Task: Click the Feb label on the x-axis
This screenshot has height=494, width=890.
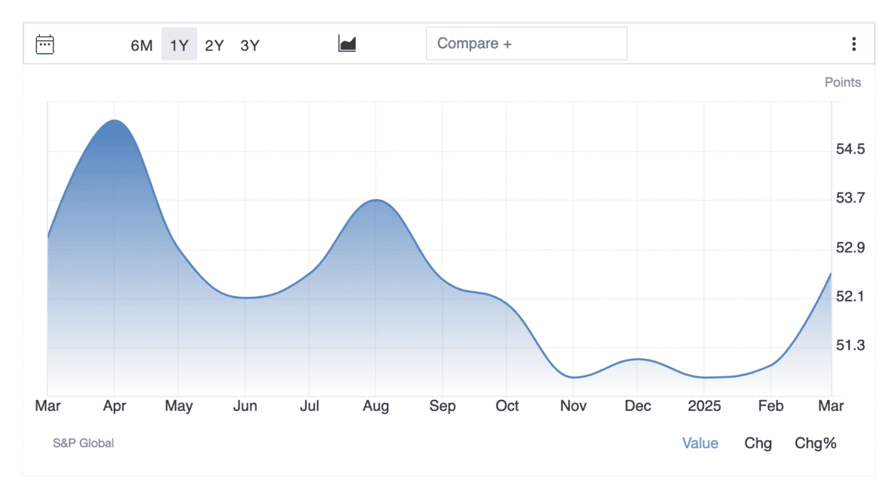Action: point(770,406)
